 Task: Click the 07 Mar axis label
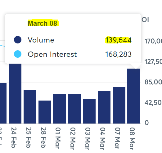coord(118,138)
